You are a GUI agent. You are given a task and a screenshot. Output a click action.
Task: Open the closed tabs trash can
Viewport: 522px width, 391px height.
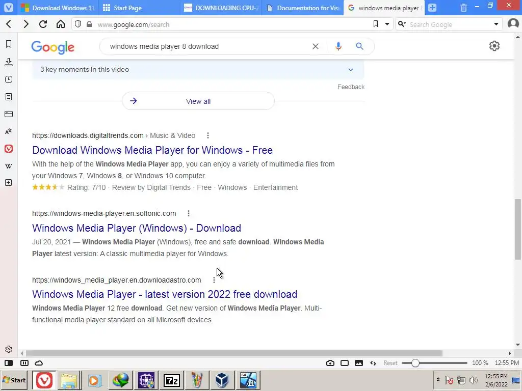point(463,8)
